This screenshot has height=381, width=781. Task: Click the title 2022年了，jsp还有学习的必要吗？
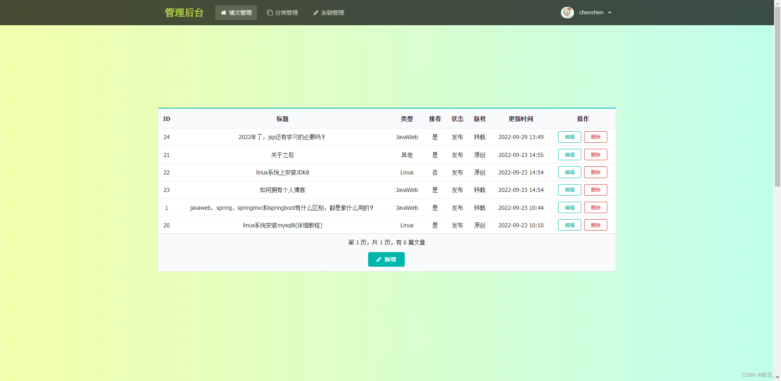(x=282, y=137)
